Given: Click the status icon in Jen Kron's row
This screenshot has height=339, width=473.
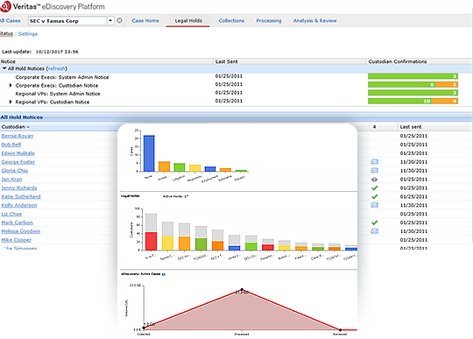Looking at the screenshot, I should (x=374, y=180).
